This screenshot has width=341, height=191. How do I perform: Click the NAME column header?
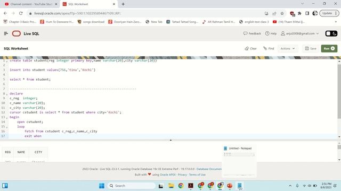(x=21, y=152)
